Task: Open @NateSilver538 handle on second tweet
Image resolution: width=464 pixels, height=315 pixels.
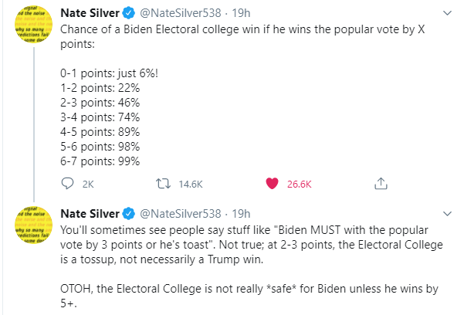Action: click(180, 213)
